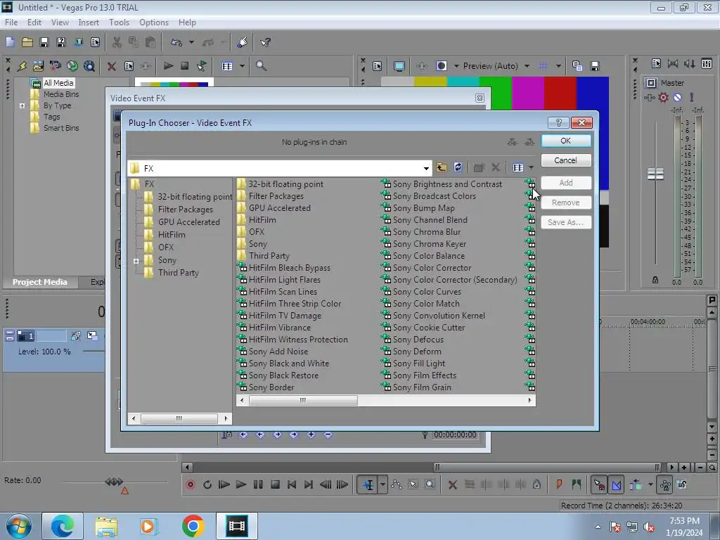
Task: Open the Options menu
Action: point(154,22)
